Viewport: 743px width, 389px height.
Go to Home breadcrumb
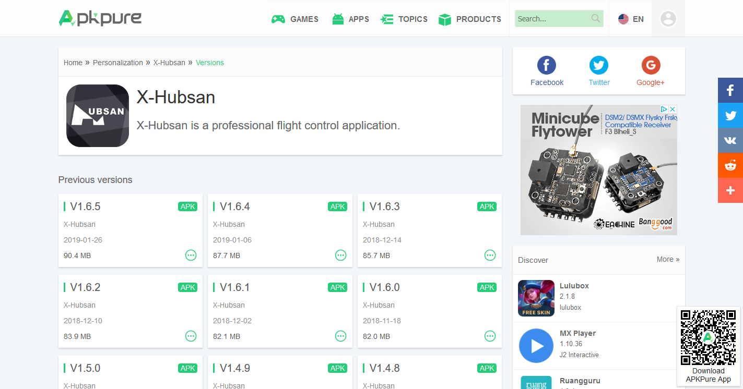pyautogui.click(x=73, y=63)
